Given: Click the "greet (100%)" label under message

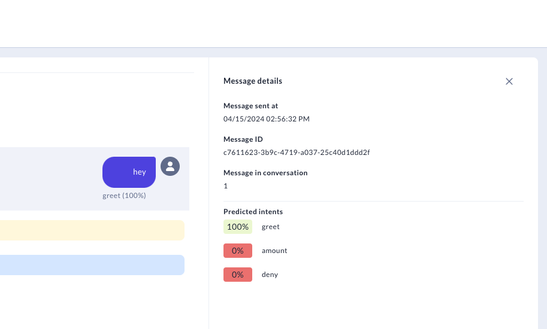Looking at the screenshot, I should [124, 196].
